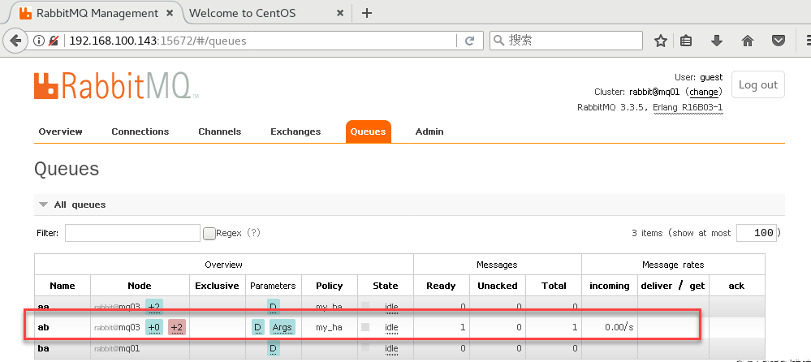Sort by Exclusive column header
The image size is (811, 362).
218,286
